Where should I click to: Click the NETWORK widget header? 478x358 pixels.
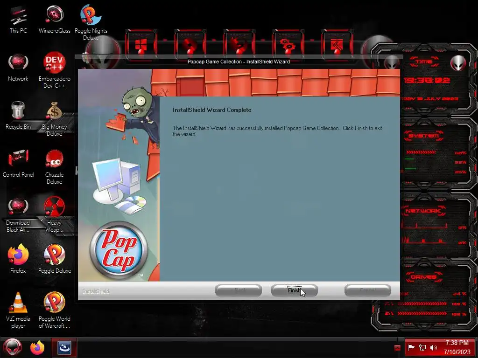[424, 210]
